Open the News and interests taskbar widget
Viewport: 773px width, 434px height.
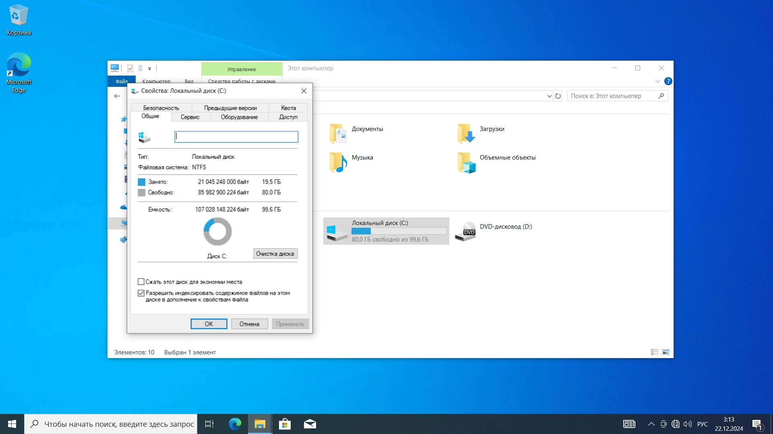point(629,424)
